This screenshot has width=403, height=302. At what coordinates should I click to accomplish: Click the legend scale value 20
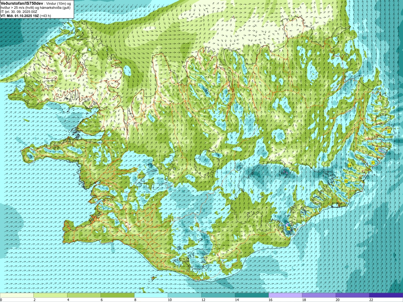click(x=338, y=300)
